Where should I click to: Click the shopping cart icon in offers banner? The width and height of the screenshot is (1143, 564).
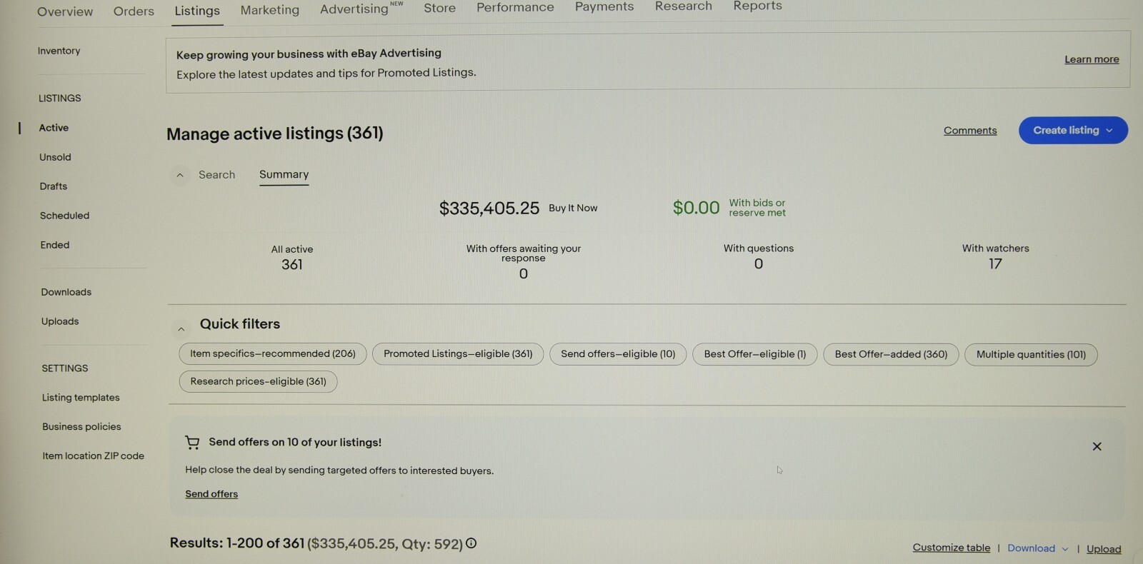pyautogui.click(x=192, y=443)
